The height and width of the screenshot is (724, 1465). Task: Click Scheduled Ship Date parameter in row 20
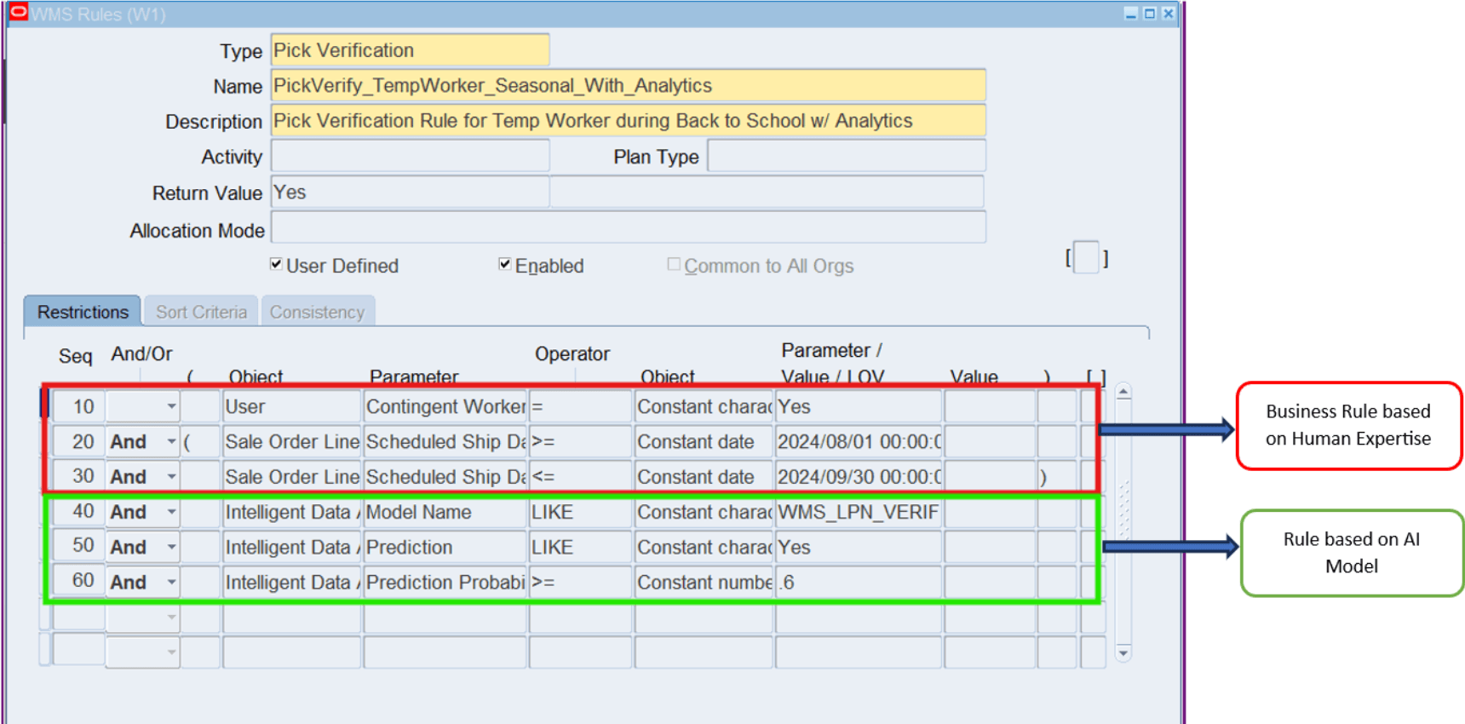click(445, 441)
